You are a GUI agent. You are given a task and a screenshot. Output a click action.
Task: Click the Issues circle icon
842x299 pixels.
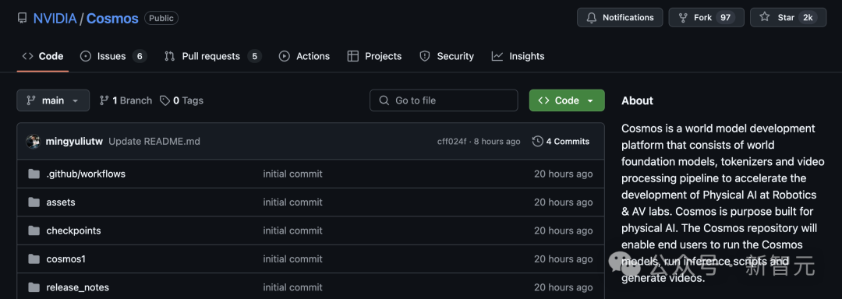tap(86, 56)
